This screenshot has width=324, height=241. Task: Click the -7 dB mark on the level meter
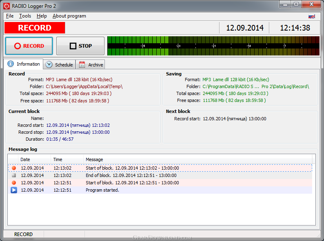click(x=284, y=46)
